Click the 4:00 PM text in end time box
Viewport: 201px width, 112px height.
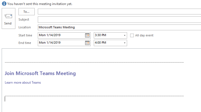coord(101,43)
